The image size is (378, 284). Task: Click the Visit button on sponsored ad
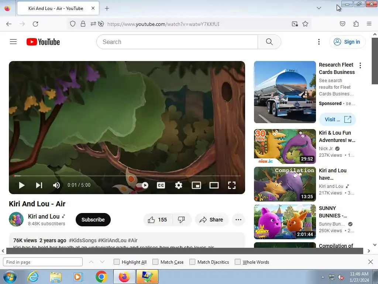[337, 119]
